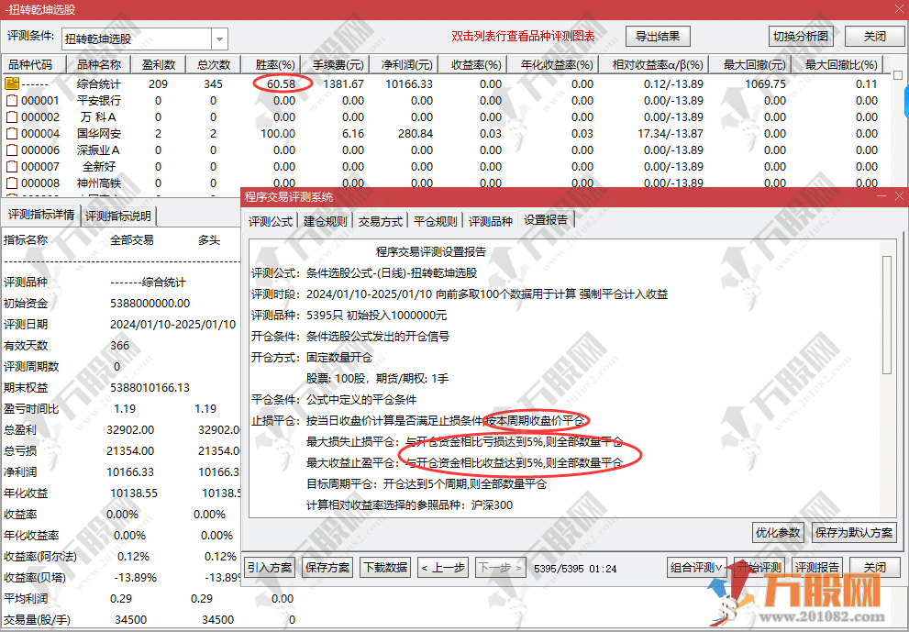Open the 组合评测 dropdown button
Viewport: 909px width, 632px height.
coord(697,567)
